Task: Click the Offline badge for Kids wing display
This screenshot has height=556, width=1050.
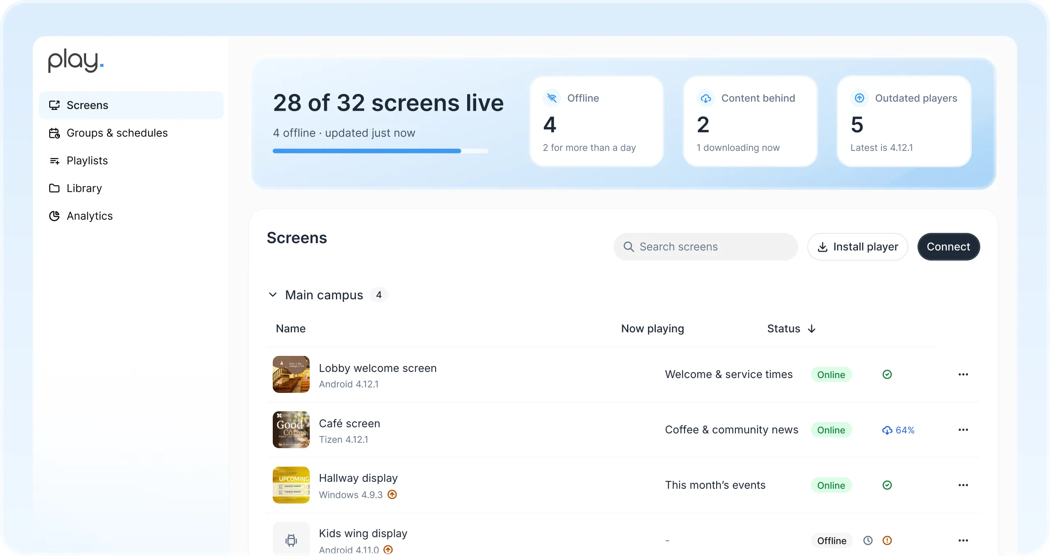Action: [831, 541]
